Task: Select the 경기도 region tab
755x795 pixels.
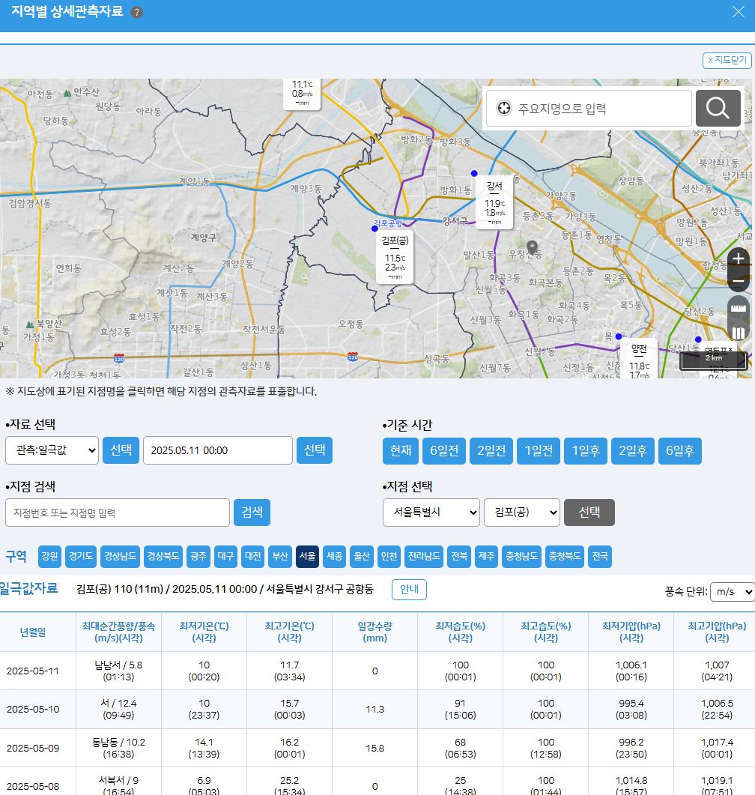Action: coord(81,556)
